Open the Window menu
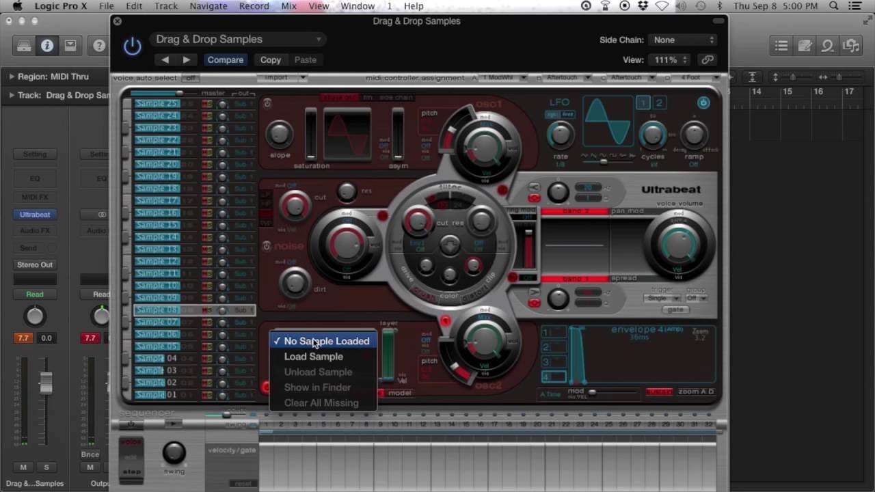The width and height of the screenshot is (875, 492). click(x=358, y=6)
